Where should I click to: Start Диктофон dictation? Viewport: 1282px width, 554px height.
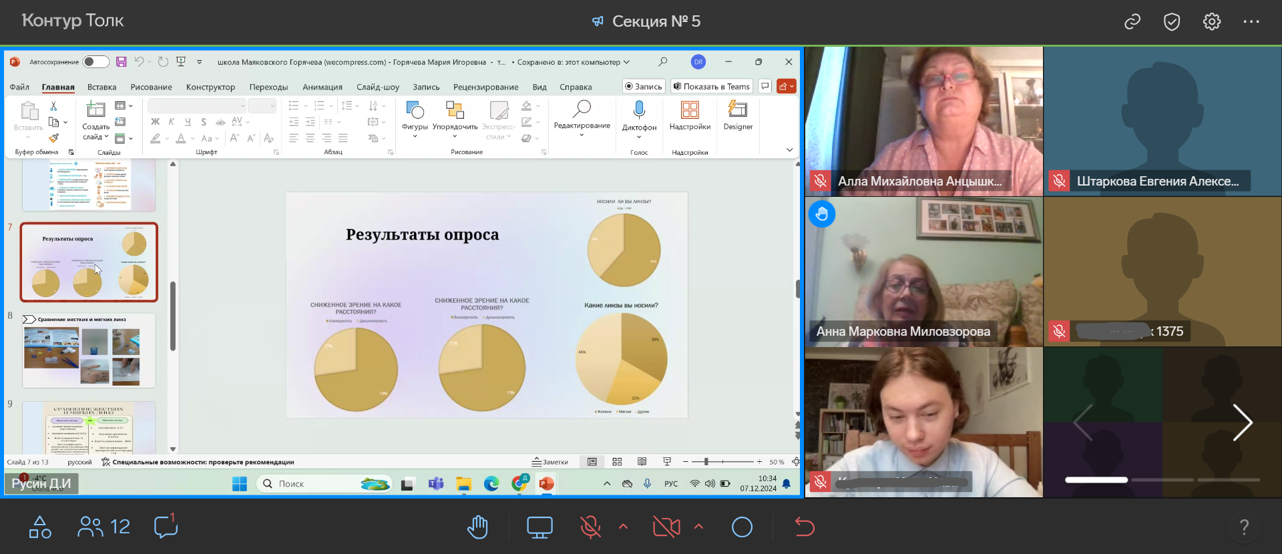(x=639, y=119)
